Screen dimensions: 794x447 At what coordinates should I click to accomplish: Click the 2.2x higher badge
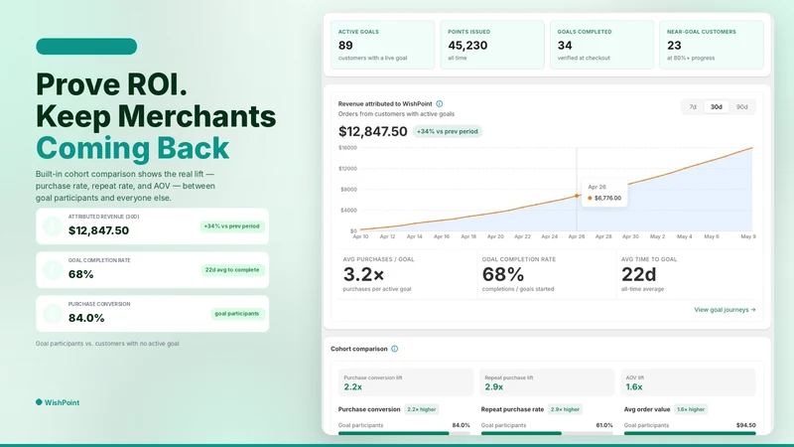421,409
